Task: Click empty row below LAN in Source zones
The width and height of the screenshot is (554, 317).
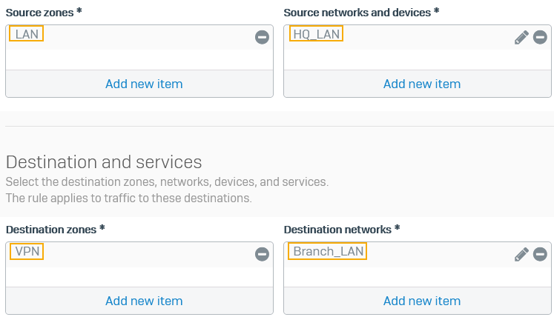Action: pyautogui.click(x=133, y=60)
